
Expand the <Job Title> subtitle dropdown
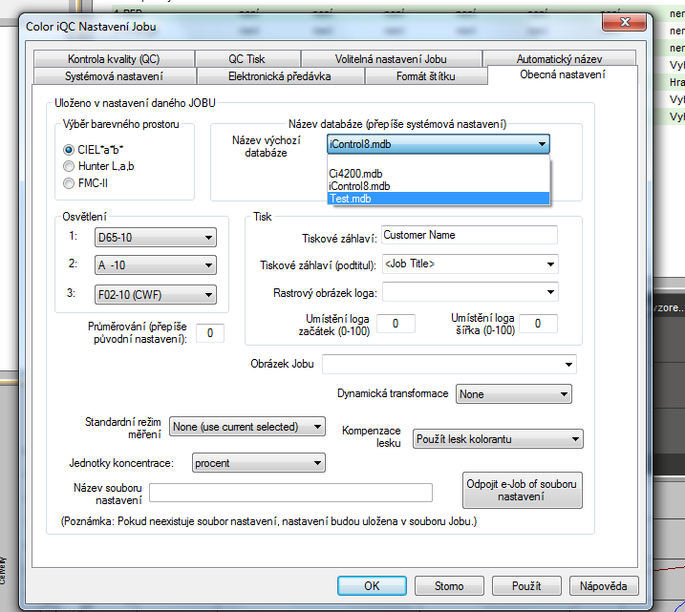(x=470, y=264)
